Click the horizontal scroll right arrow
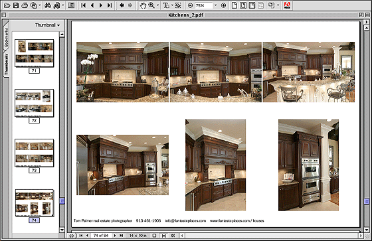The height and width of the screenshot is (241, 372). (x=361, y=236)
